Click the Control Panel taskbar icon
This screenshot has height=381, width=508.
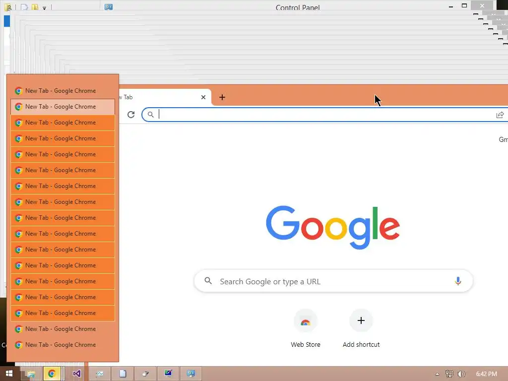coord(191,374)
